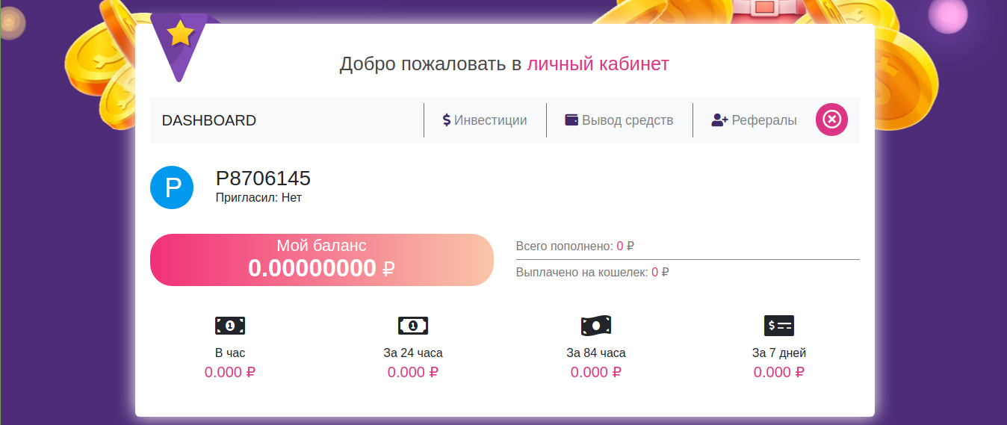Click the wallet icon for Вывод средств
Viewport: 1007px width, 425px height.
point(571,120)
